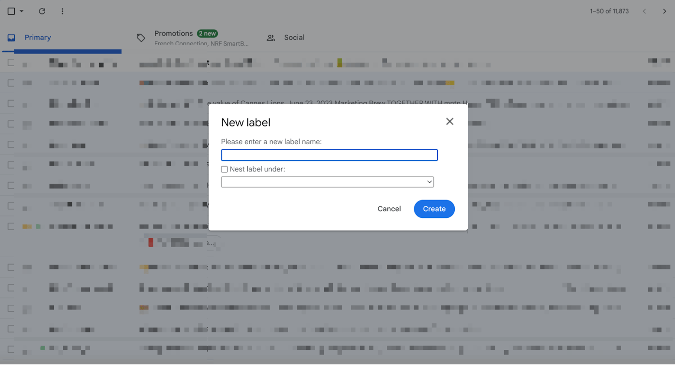
Task: Open the more options three-dot menu
Action: click(x=63, y=11)
